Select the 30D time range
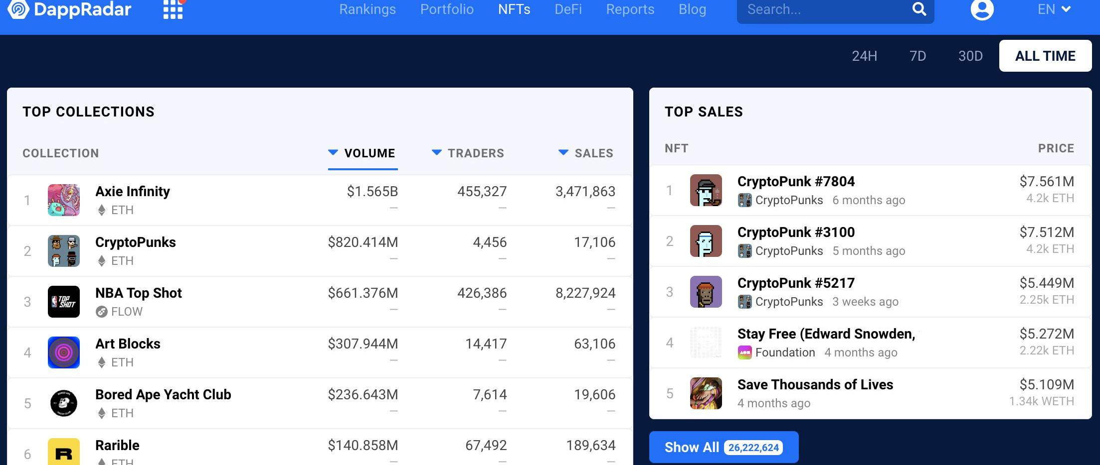This screenshot has height=465, width=1100. pos(970,56)
